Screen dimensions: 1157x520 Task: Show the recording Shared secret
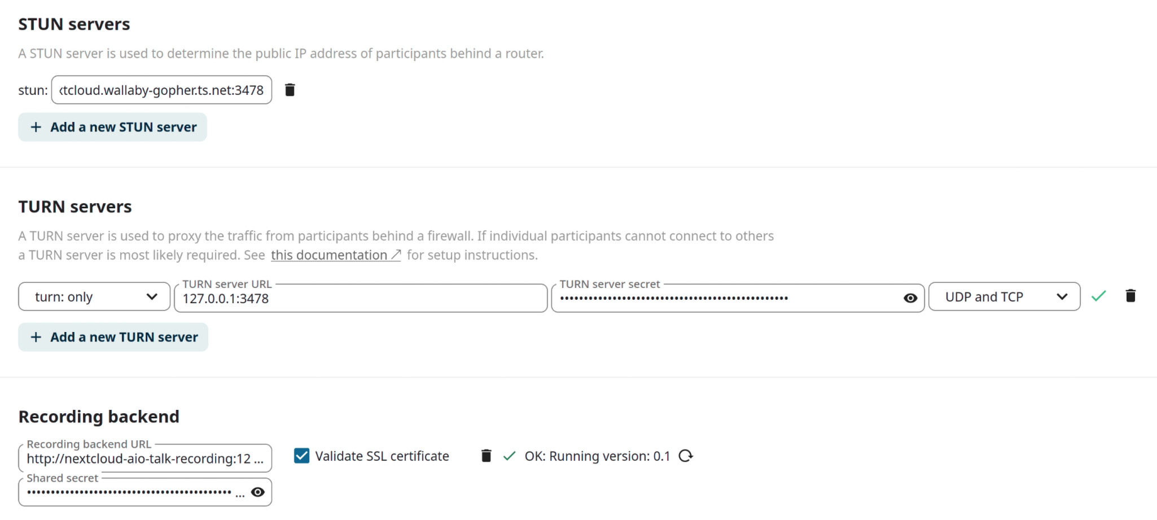click(258, 492)
